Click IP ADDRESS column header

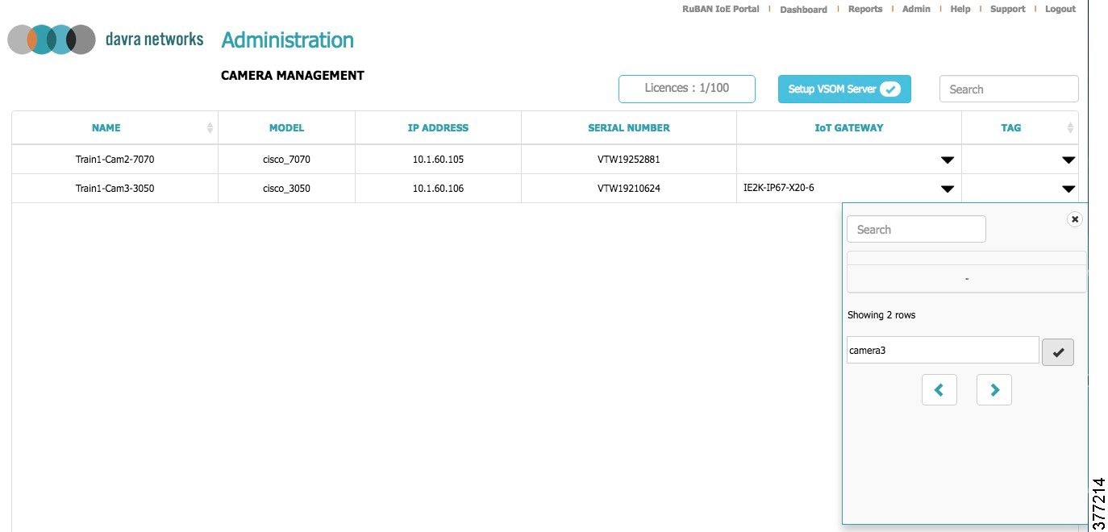[438, 127]
